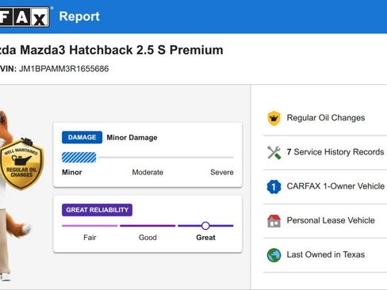Click the CARFAX logo in header
The height and width of the screenshot is (290, 387).
25,17
